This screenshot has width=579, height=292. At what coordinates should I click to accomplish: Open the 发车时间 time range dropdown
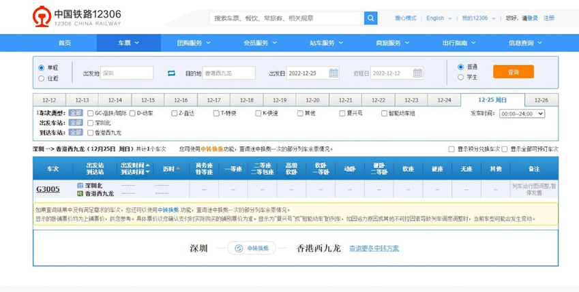(x=522, y=114)
